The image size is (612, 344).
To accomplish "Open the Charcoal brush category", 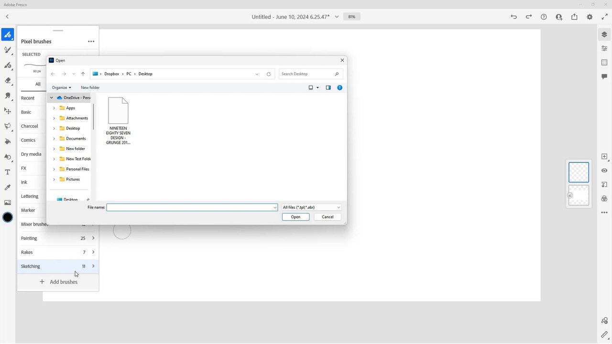I will (x=29, y=126).
